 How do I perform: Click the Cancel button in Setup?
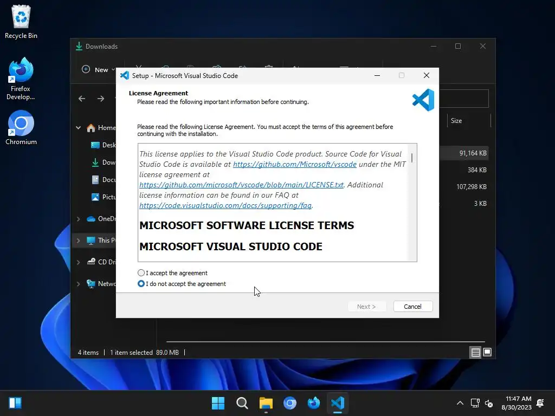pyautogui.click(x=412, y=307)
